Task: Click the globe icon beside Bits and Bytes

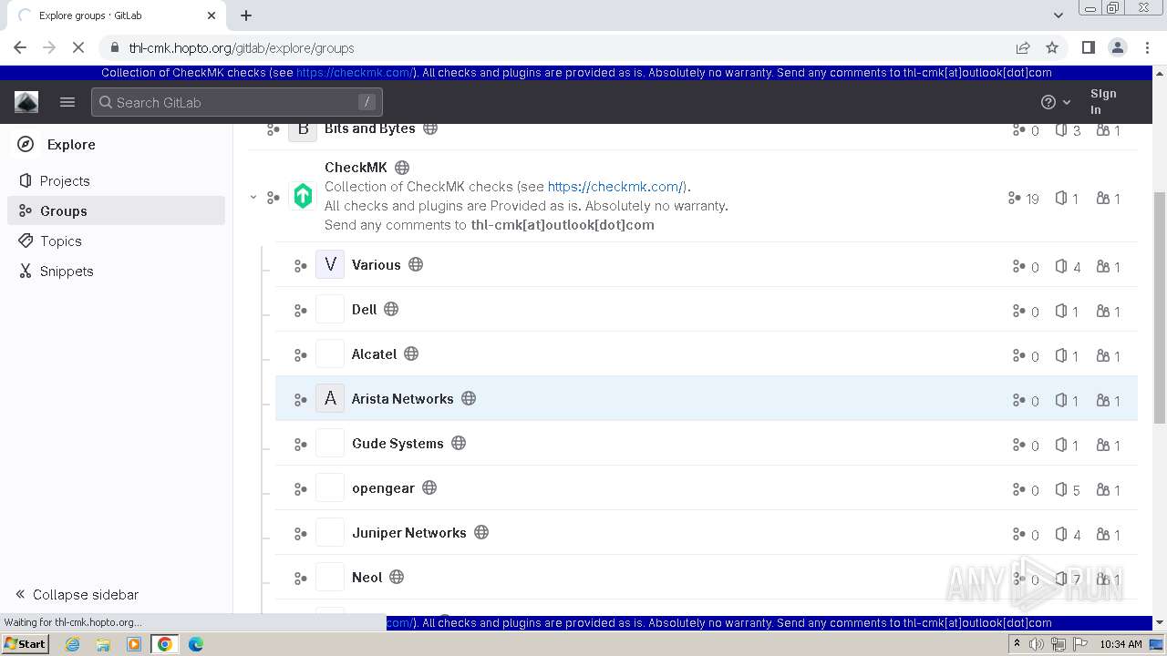Action: (x=430, y=128)
